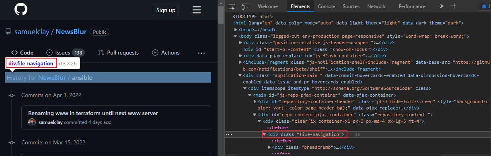Viewport: 491px width, 156px height.
Task: Expand the js-header-wrapper div node
Action: tap(240, 43)
